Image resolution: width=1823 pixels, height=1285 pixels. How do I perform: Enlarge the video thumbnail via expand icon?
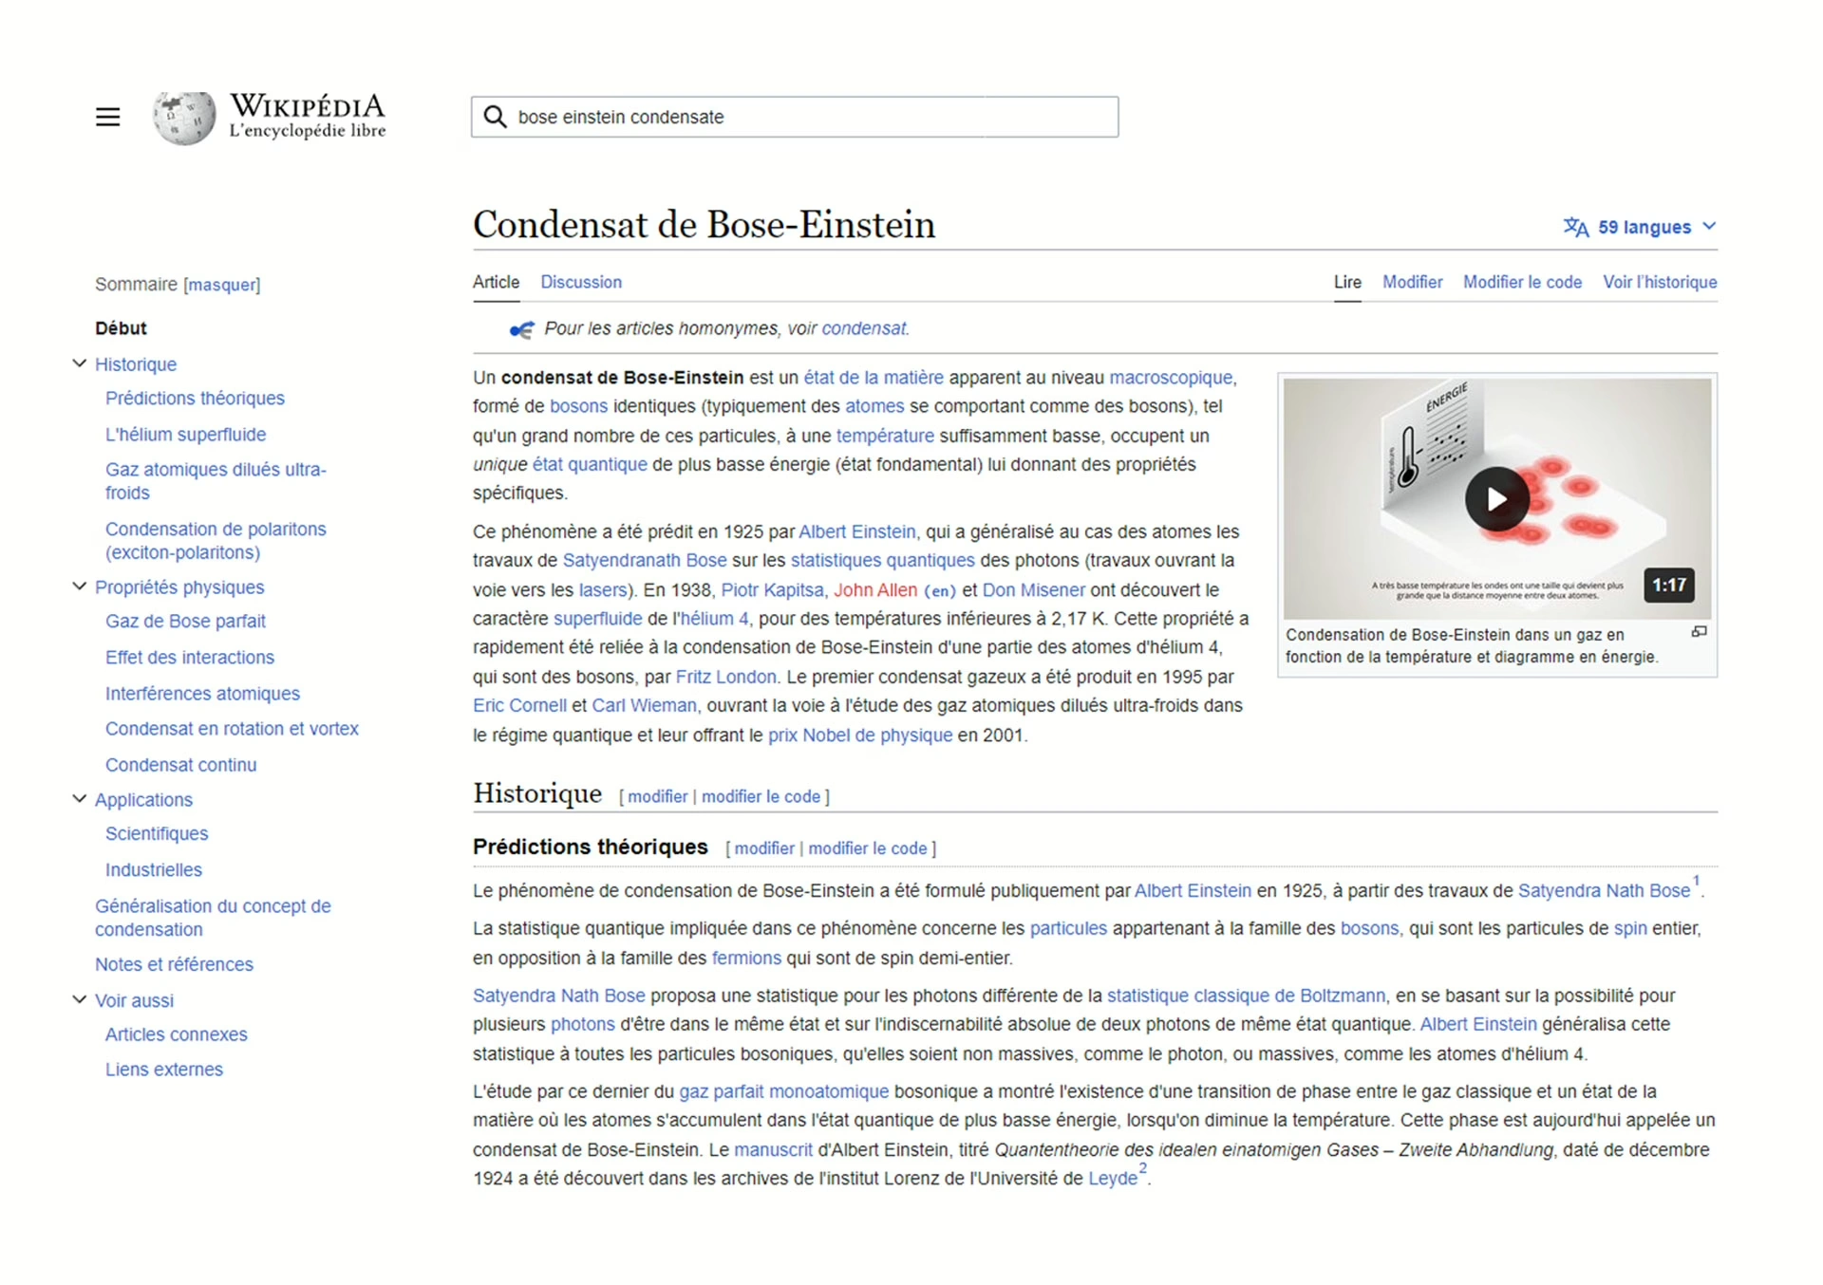coord(1699,632)
